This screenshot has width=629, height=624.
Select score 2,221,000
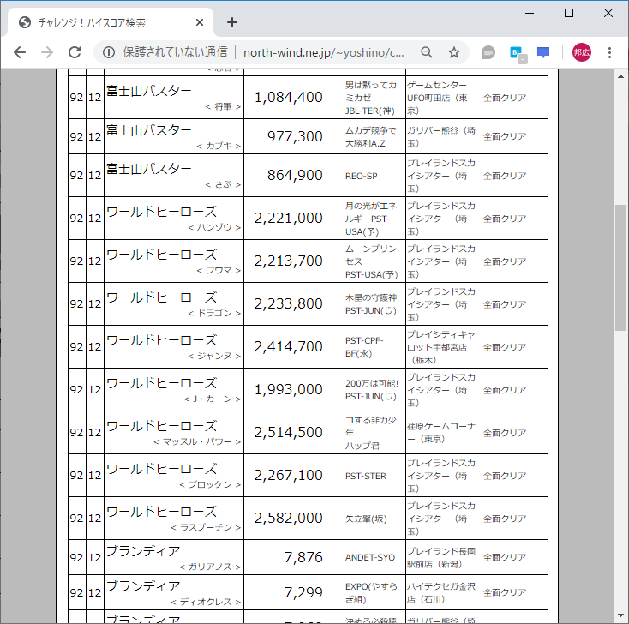click(x=289, y=218)
